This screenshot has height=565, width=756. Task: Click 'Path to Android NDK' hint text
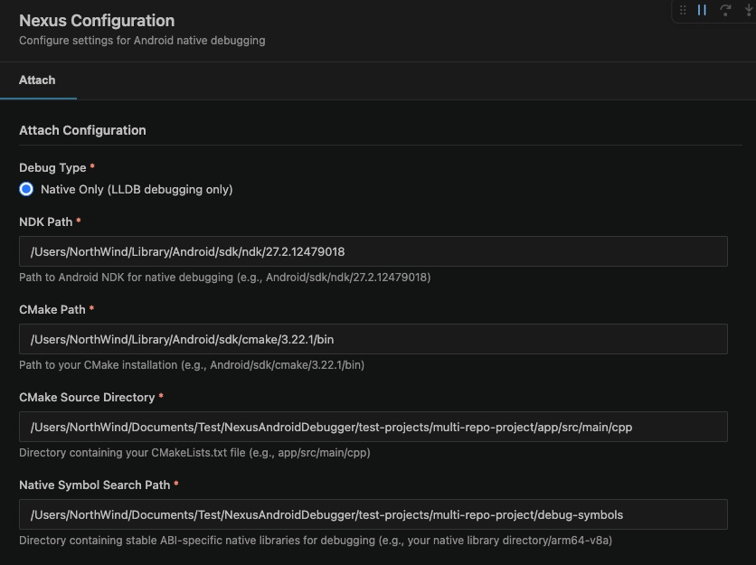tap(224, 278)
